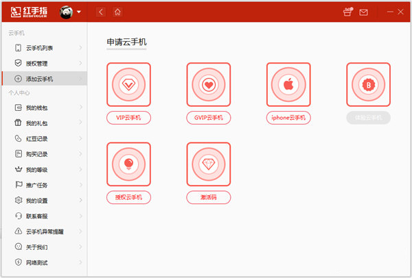Select the B badge trial tile icon
The image size is (412, 278).
(x=368, y=84)
